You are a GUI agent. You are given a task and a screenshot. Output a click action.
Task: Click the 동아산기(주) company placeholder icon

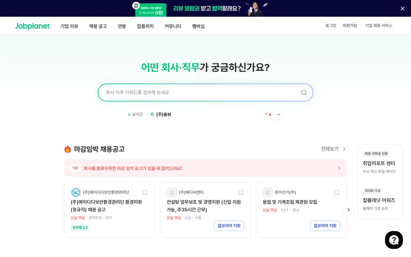pos(267,192)
